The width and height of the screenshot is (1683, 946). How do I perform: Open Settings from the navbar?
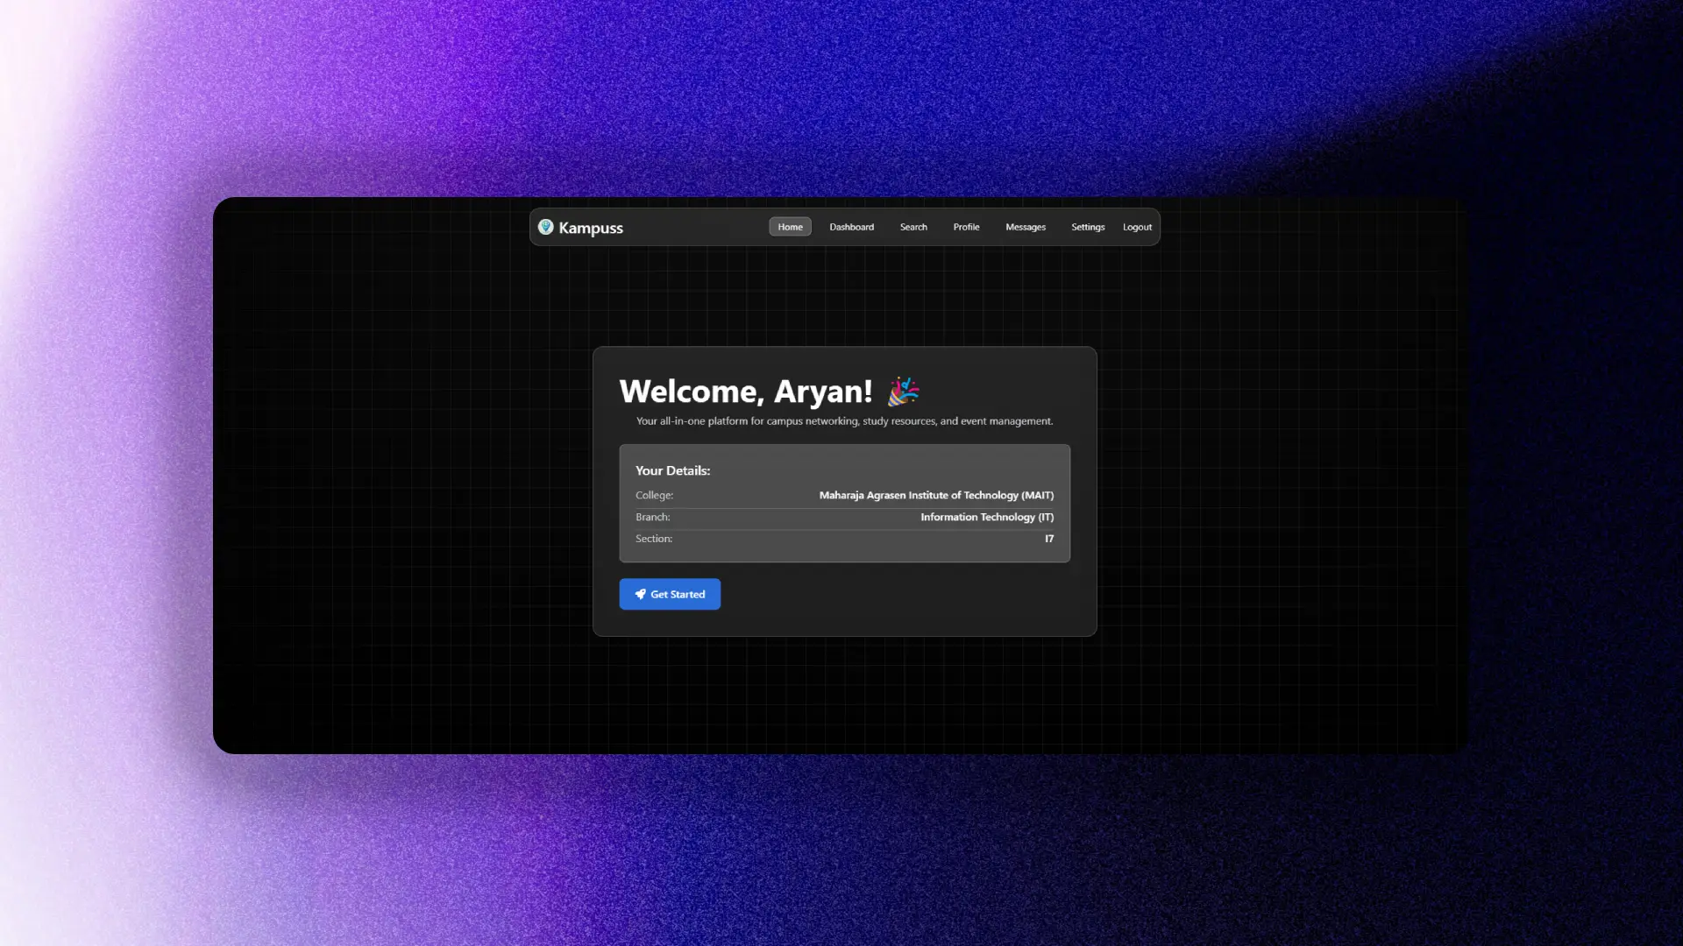(x=1088, y=227)
